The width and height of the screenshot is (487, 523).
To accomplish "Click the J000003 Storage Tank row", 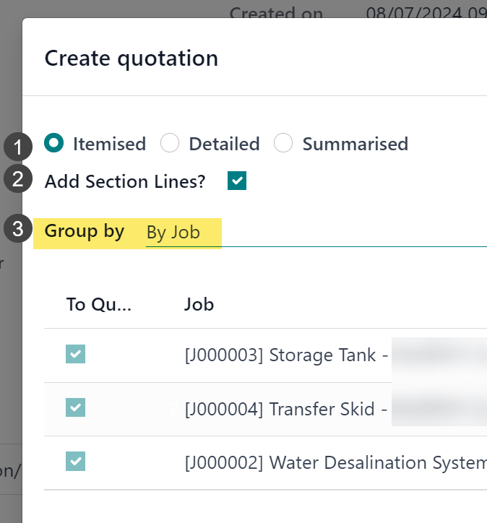I will click(280, 355).
